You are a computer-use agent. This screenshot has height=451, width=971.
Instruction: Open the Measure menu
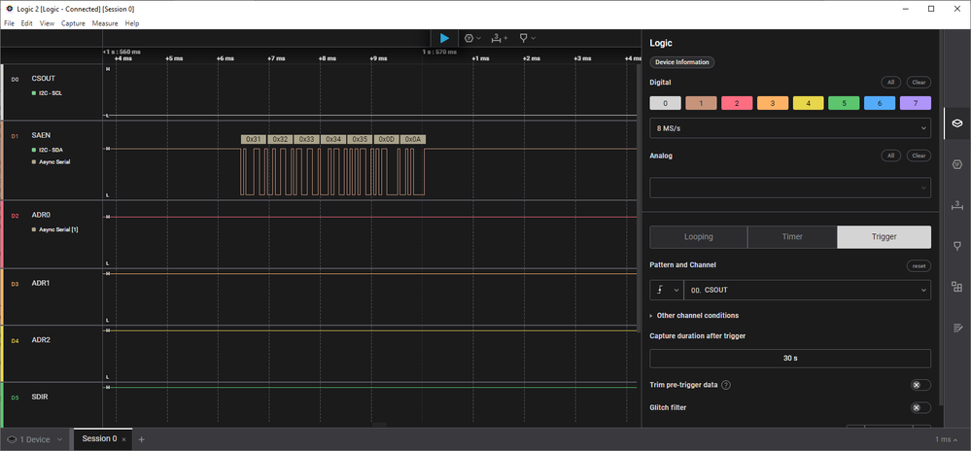click(x=105, y=23)
